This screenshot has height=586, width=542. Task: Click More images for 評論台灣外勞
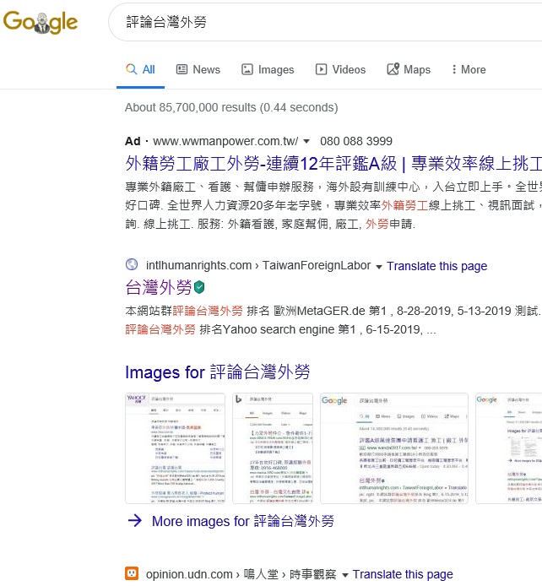243,521
